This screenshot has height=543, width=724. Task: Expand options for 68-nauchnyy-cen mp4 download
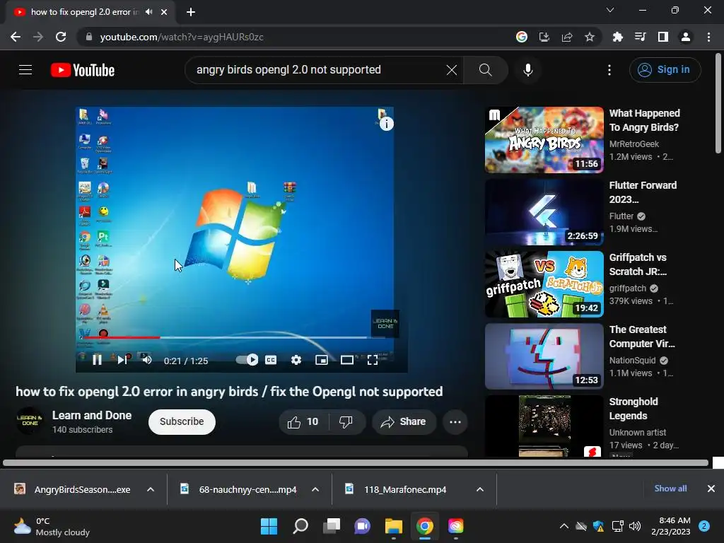[x=315, y=489]
